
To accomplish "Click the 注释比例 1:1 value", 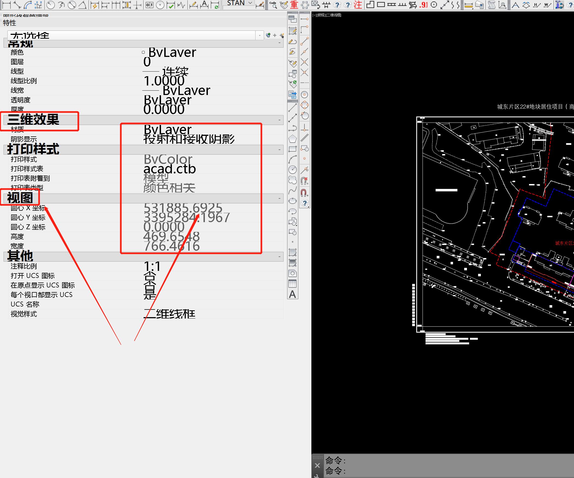I will [x=212, y=266].
